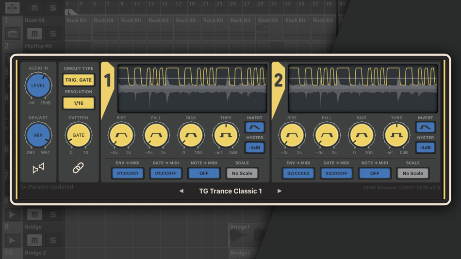The image size is (461, 259).
Task: Click channel 1 HYSTER -4dB button
Action: (x=255, y=147)
